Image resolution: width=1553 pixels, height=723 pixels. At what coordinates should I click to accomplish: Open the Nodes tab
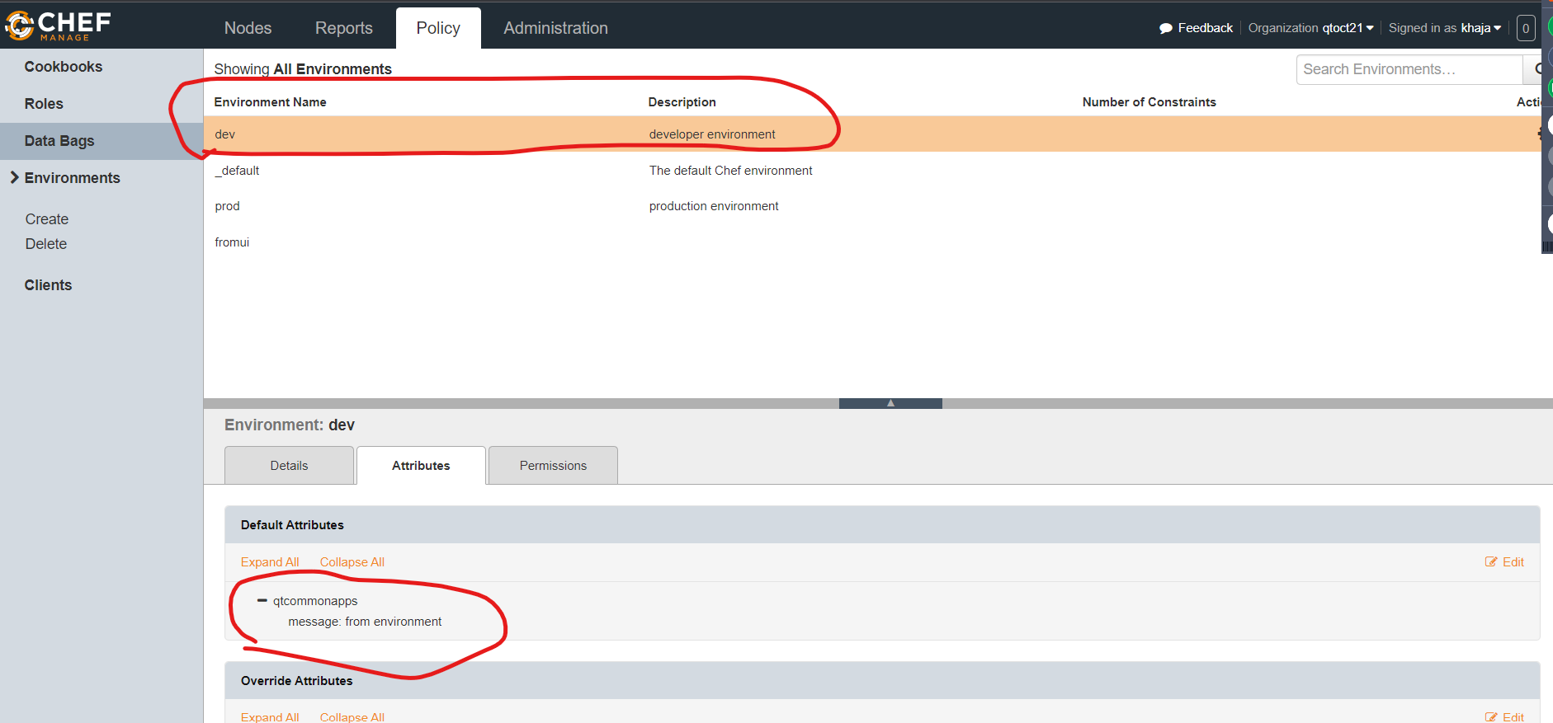tap(248, 28)
